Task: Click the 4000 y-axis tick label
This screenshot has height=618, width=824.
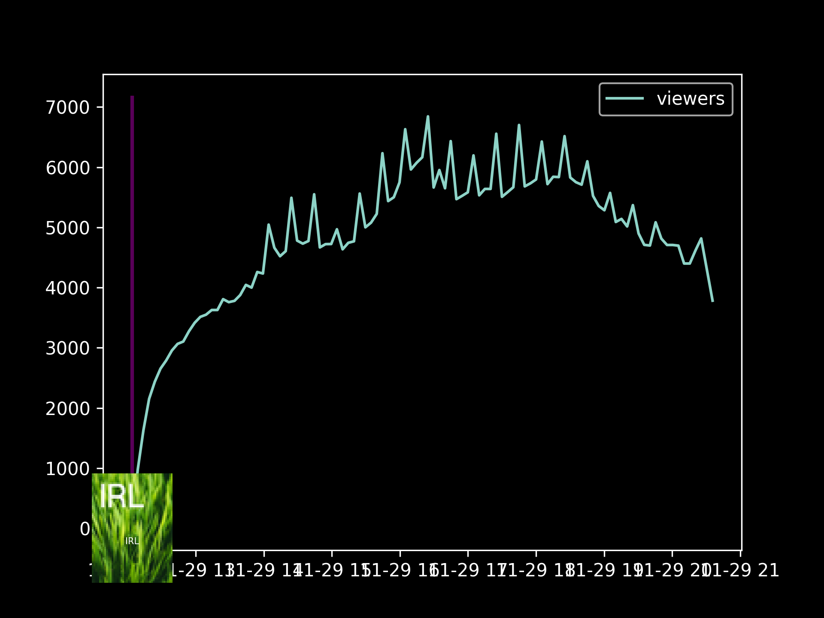Action: [x=67, y=288]
